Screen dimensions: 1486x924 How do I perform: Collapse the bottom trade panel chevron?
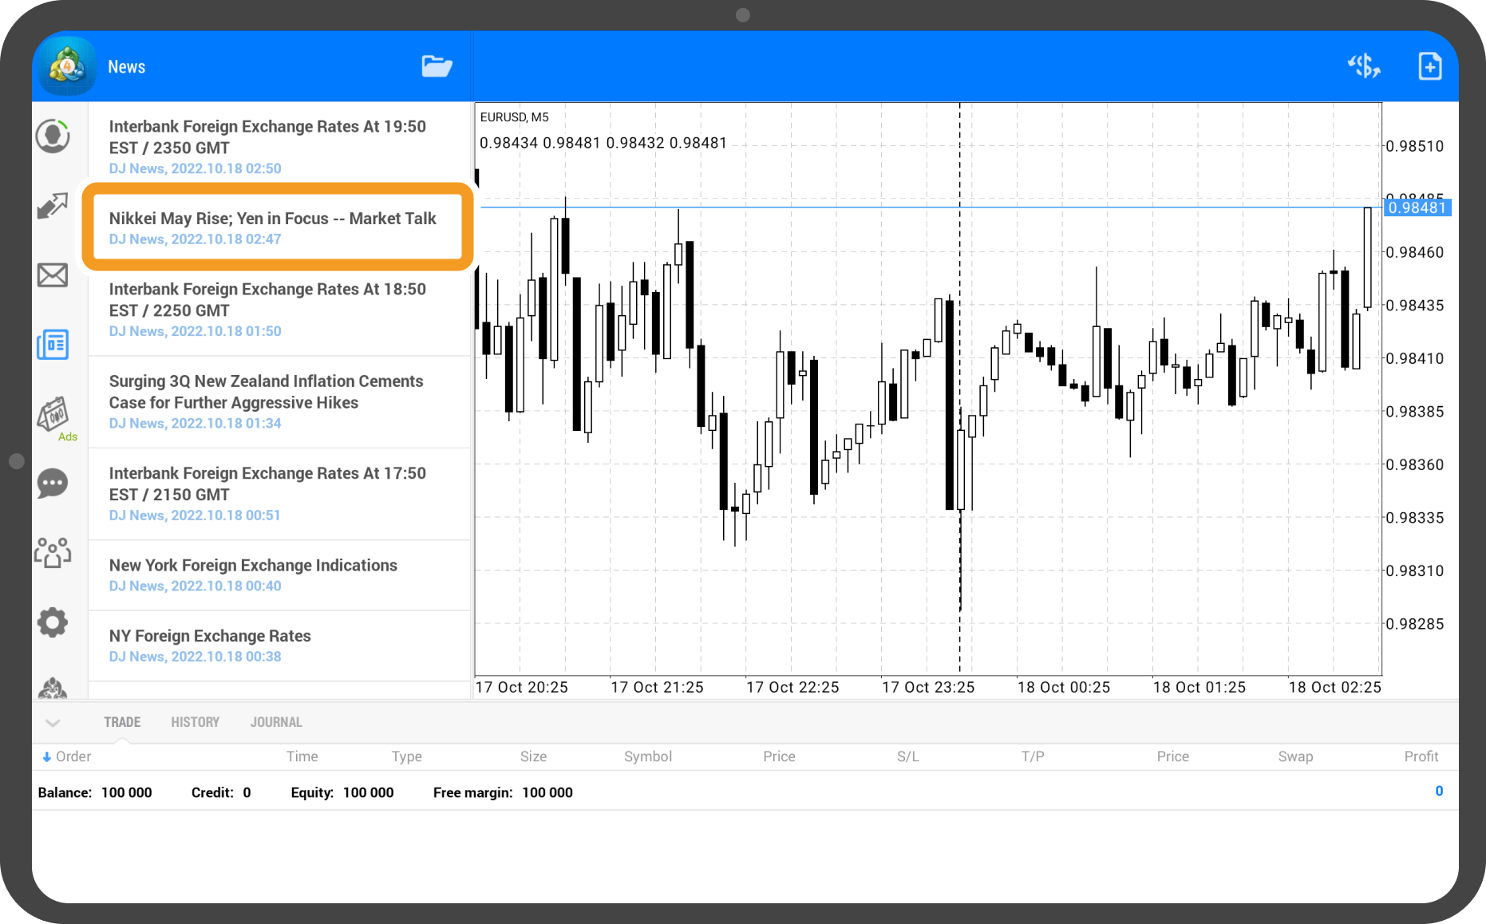[53, 723]
